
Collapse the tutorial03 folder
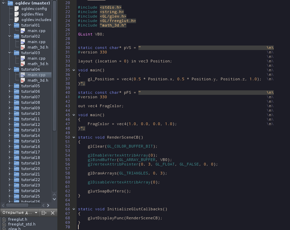click(x=9, y=53)
